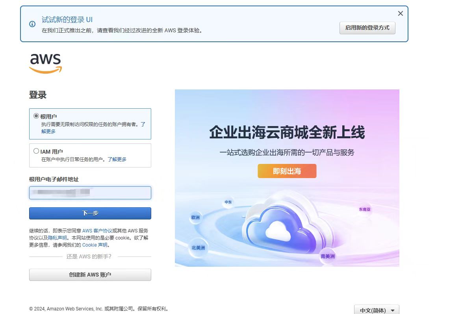Viewport: 449px width, 314px height.
Task: Open 了解更多 link under 根用户
Action: click(x=48, y=131)
